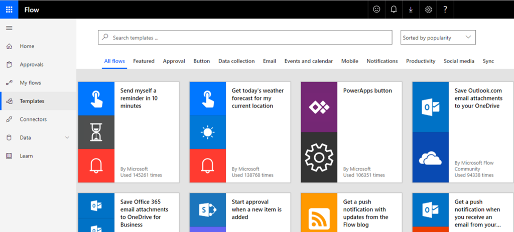The image size is (514, 232).
Task: Select the Approval category tab
Action: tap(174, 61)
